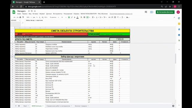Open Tasks side panel icon
This screenshot has height=108, width=192.
179,29
